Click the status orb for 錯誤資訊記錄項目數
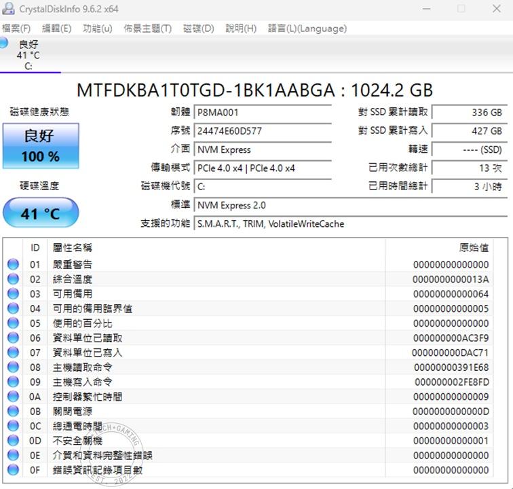 tap(13, 470)
